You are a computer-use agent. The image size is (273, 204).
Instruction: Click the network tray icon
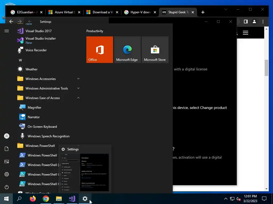232,199
